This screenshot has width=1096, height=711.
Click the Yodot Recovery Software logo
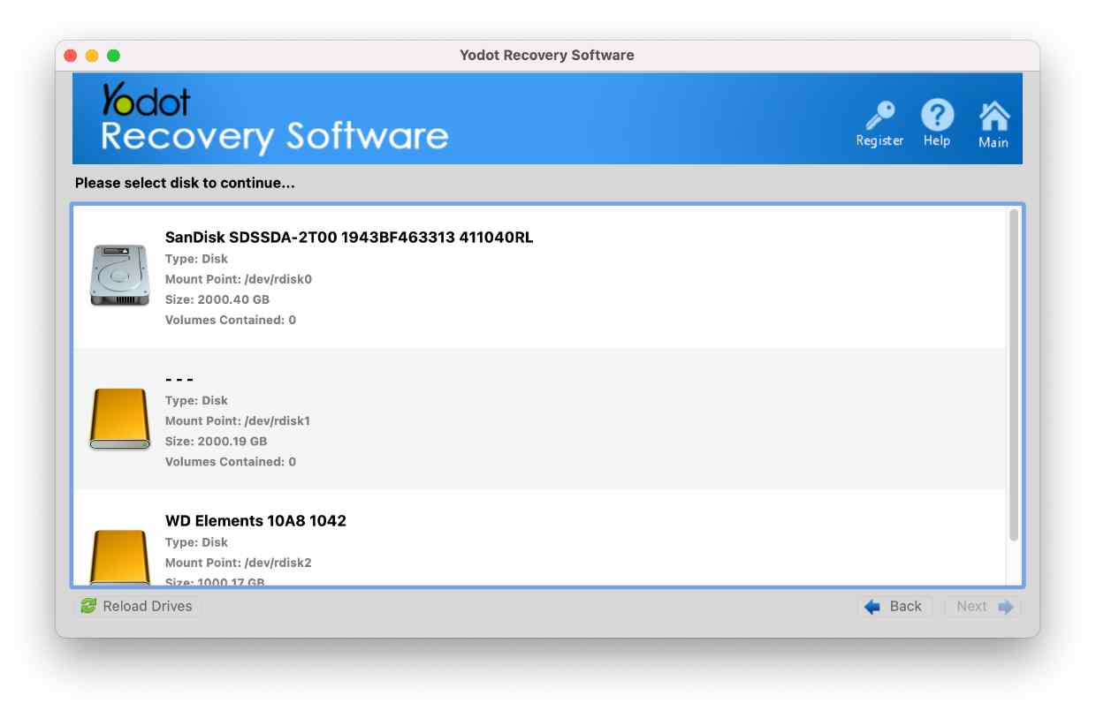pyautogui.click(x=275, y=120)
